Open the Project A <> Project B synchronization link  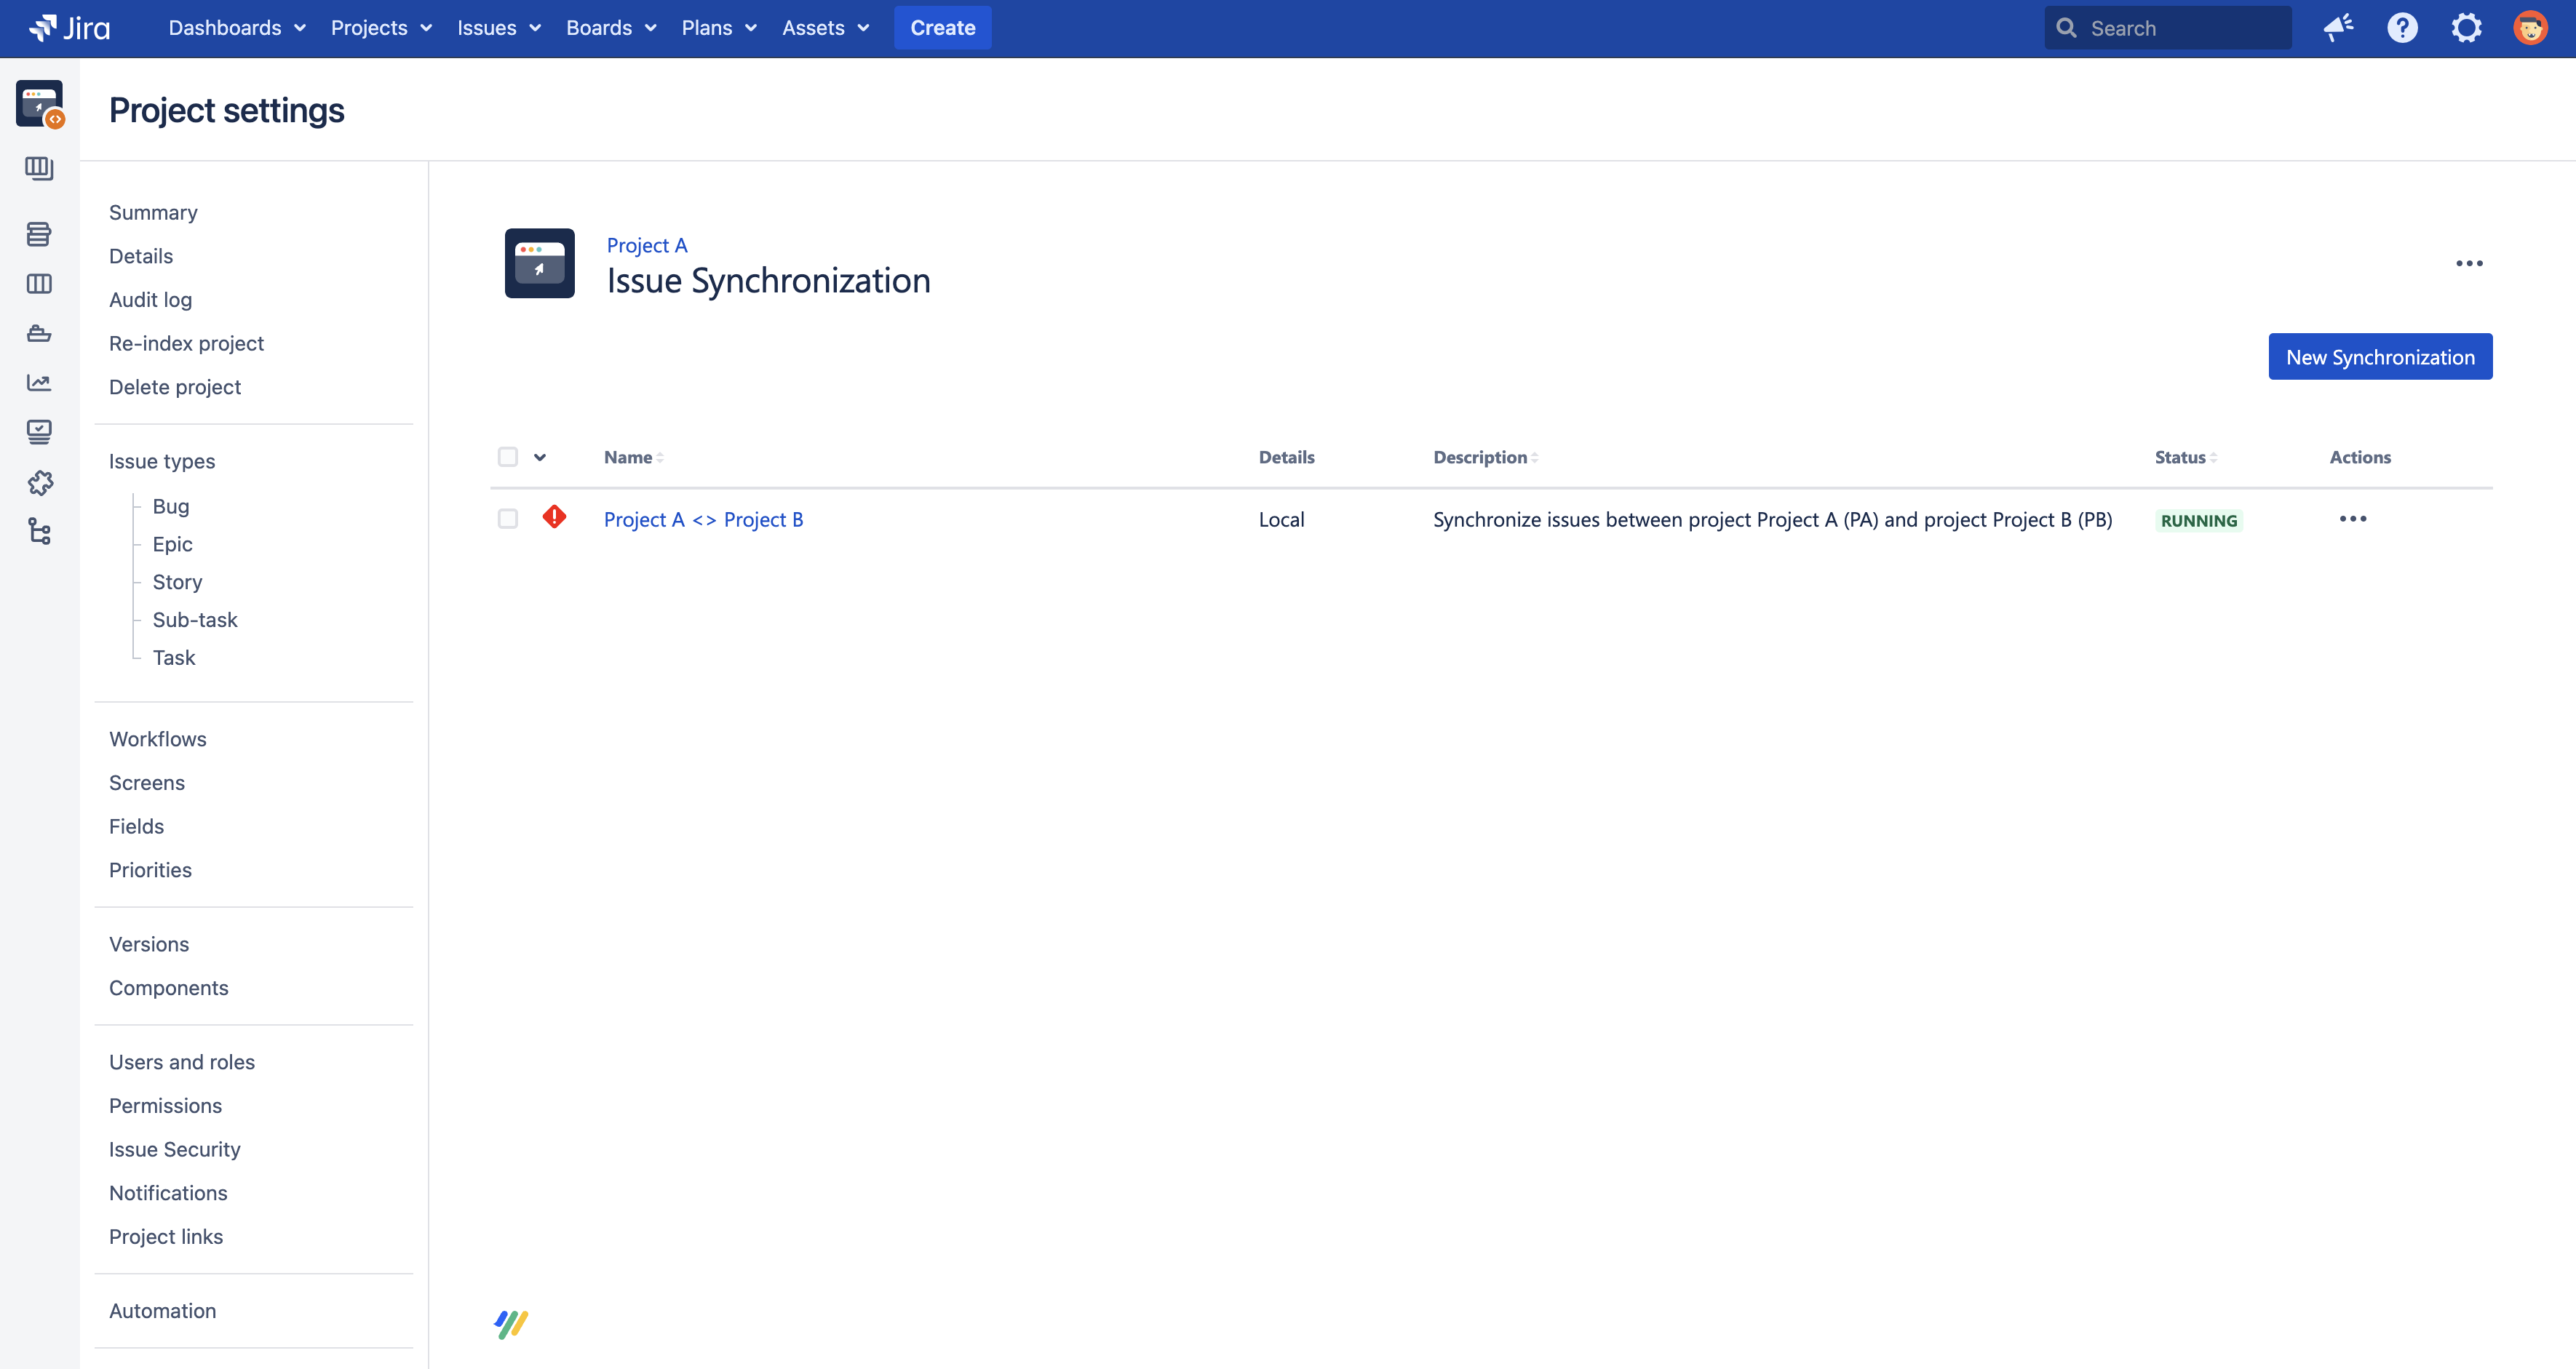point(703,519)
